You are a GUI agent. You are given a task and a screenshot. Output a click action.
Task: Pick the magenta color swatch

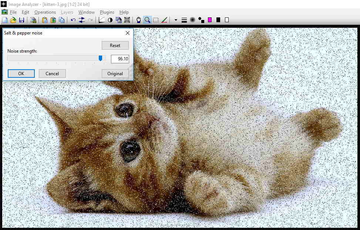click(210, 20)
